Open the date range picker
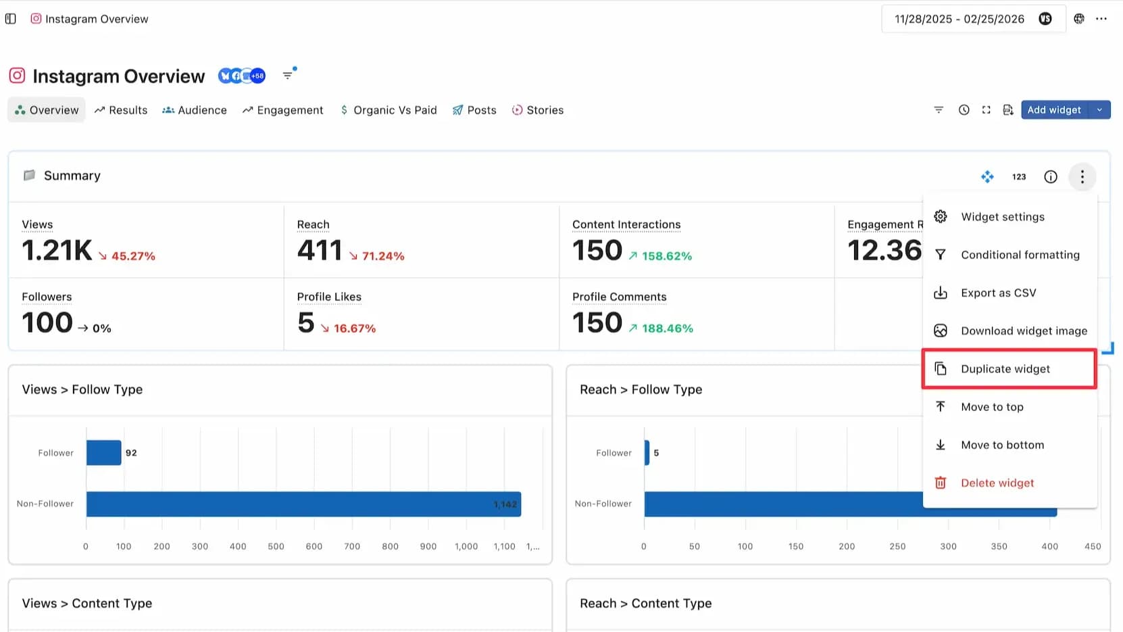Screen dimensions: 1123x632 [959, 19]
